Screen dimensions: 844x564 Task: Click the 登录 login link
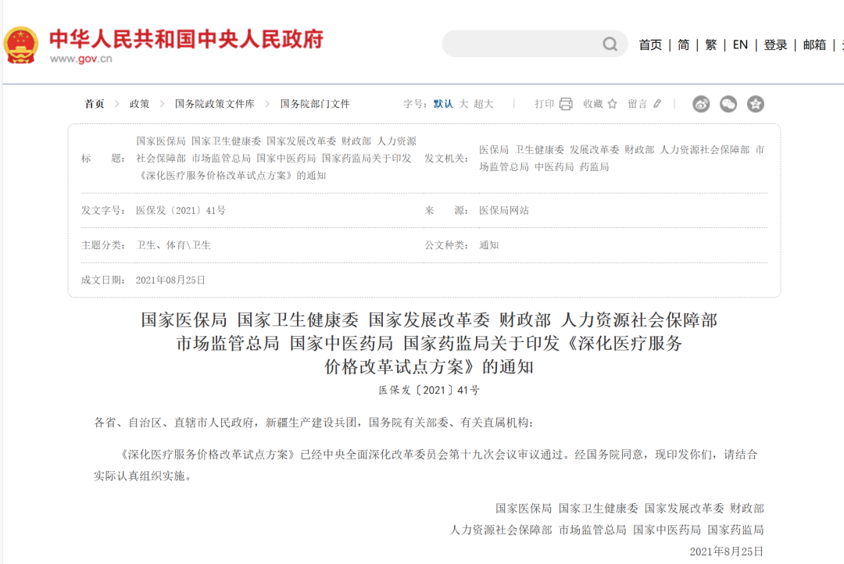(x=775, y=45)
